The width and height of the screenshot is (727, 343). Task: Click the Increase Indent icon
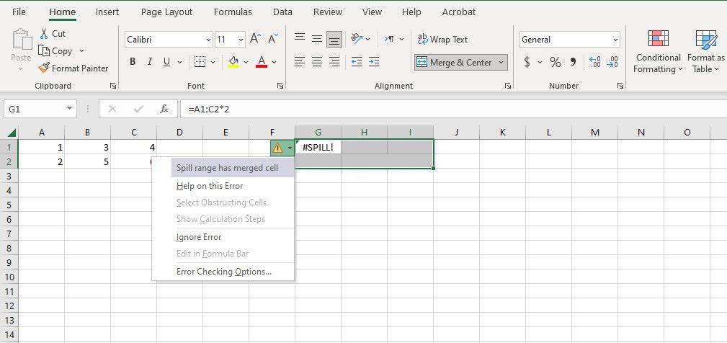pos(374,62)
